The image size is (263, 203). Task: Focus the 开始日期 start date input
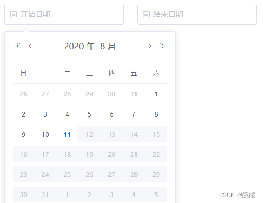tap(64, 14)
